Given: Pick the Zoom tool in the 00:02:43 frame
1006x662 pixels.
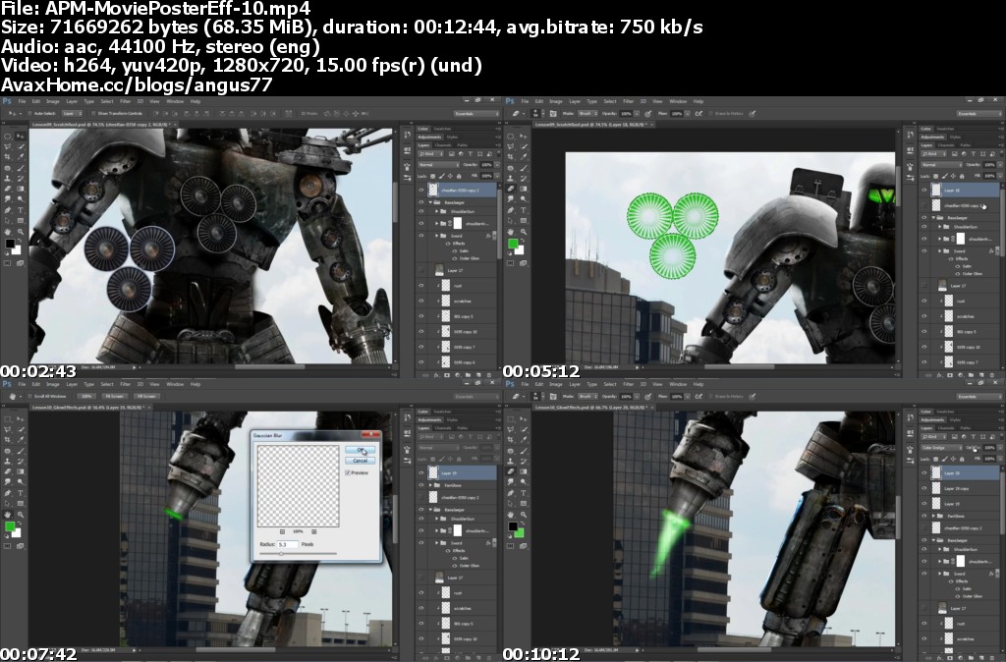Looking at the screenshot, I should click(21, 232).
